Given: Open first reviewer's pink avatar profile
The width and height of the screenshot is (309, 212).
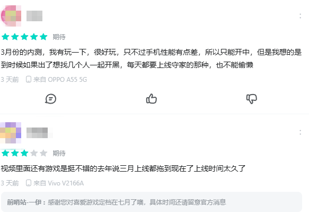Looking at the screenshot, I should point(11,16).
